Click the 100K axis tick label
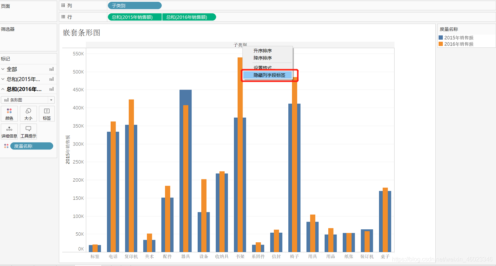This screenshot has height=266, width=496. [78, 216]
